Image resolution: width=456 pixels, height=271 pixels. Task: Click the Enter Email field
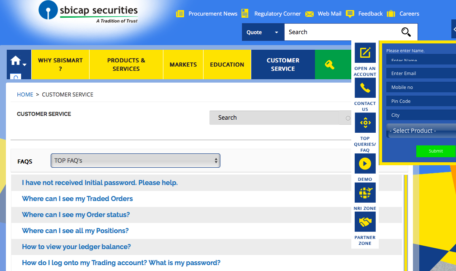pos(421,73)
